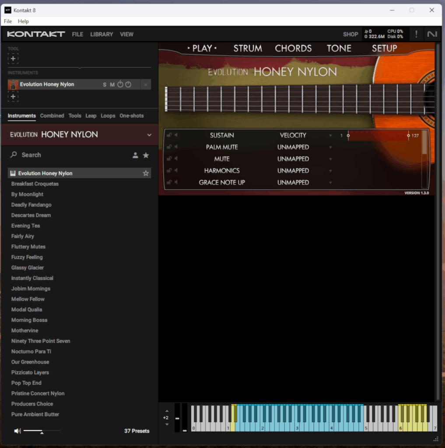The image size is (445, 448).
Task: Click the speaker icon on SUSTAIN row
Action: pos(176,135)
